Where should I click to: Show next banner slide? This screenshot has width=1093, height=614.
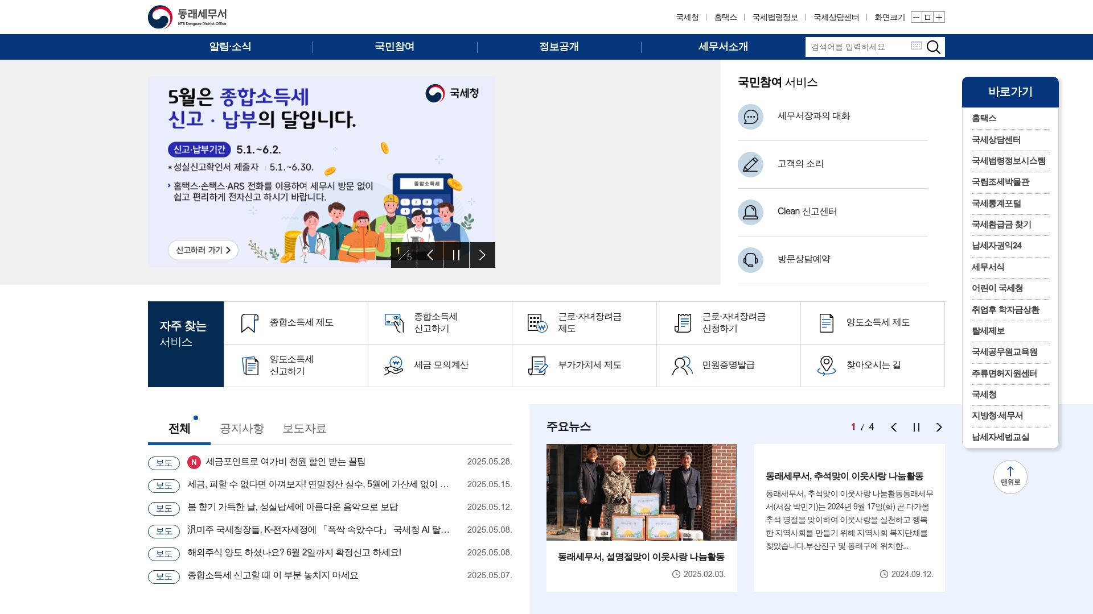click(x=482, y=255)
